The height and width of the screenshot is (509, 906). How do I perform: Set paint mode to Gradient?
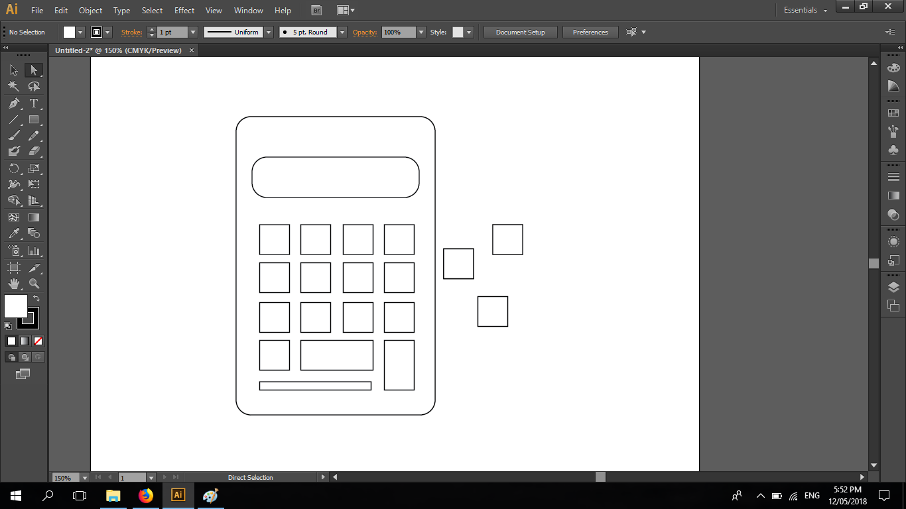[25, 341]
